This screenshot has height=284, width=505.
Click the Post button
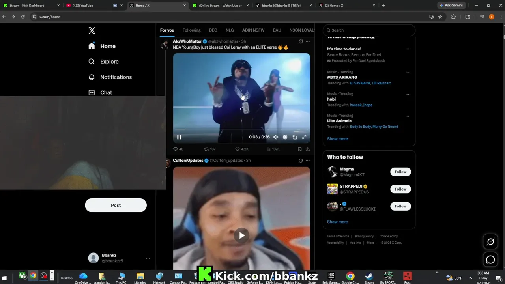[116, 205]
